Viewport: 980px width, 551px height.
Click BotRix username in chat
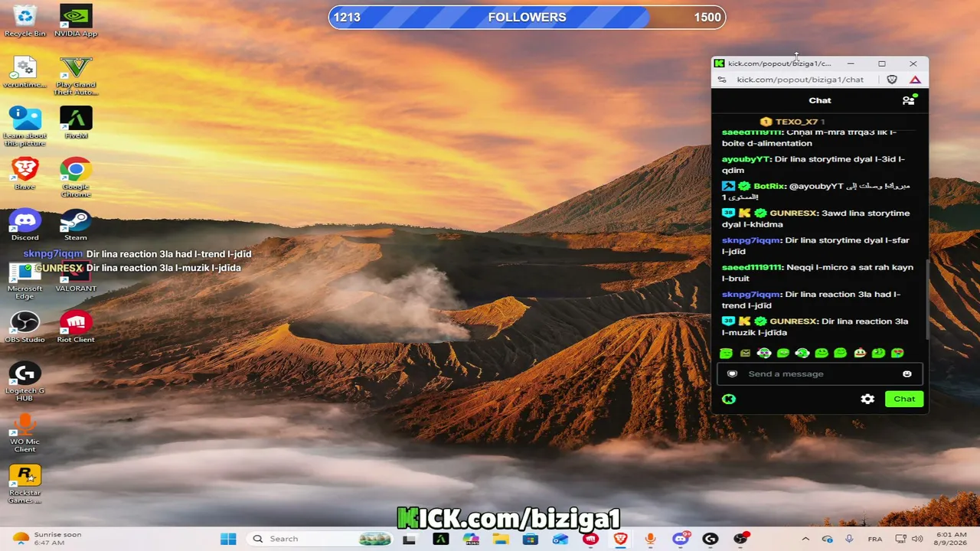coord(769,186)
